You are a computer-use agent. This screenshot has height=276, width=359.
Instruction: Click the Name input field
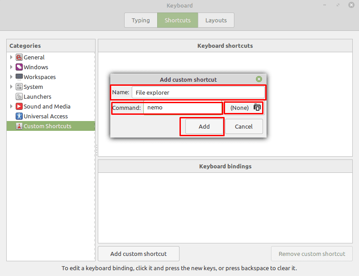coord(198,92)
